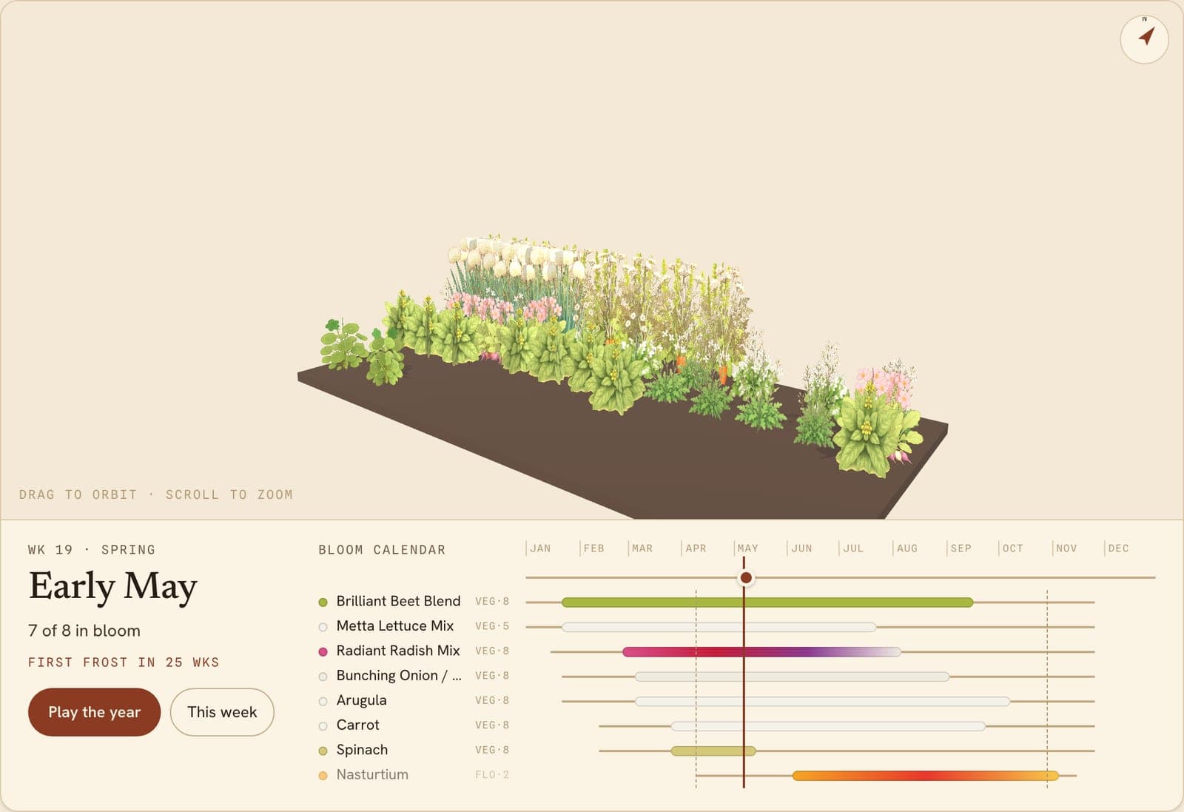Click the timeline scrubber handle at May
The width and height of the screenshot is (1184, 812).
tap(746, 577)
